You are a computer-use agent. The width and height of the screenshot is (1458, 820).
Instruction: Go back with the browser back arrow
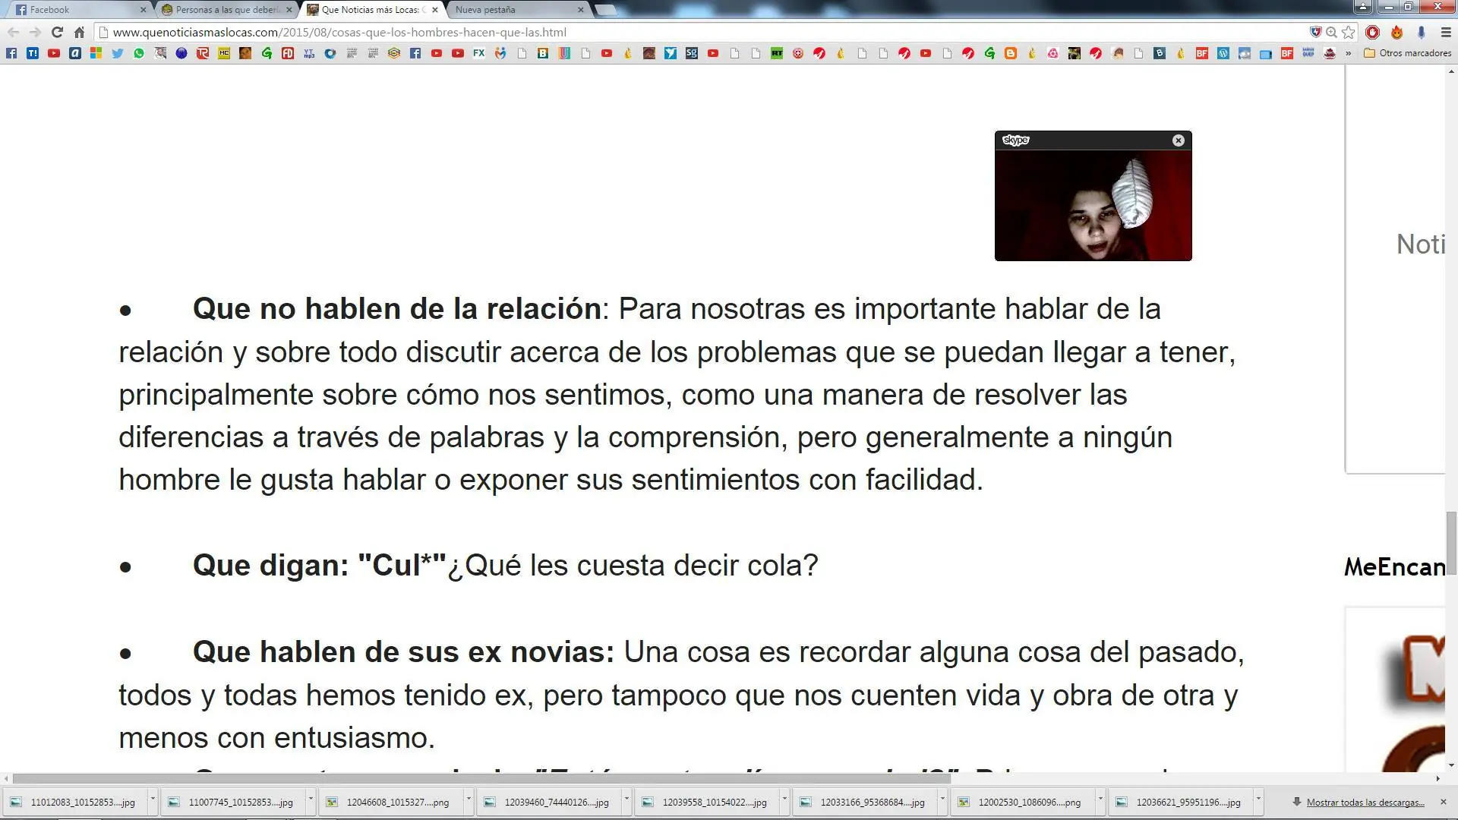[13, 33]
